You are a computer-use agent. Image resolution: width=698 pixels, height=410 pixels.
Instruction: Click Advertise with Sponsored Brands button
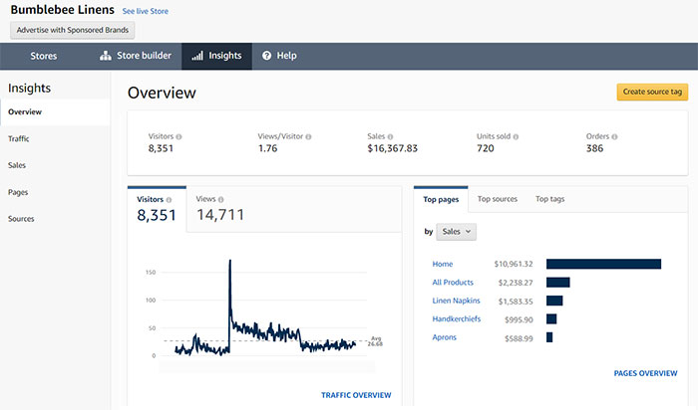tap(73, 30)
